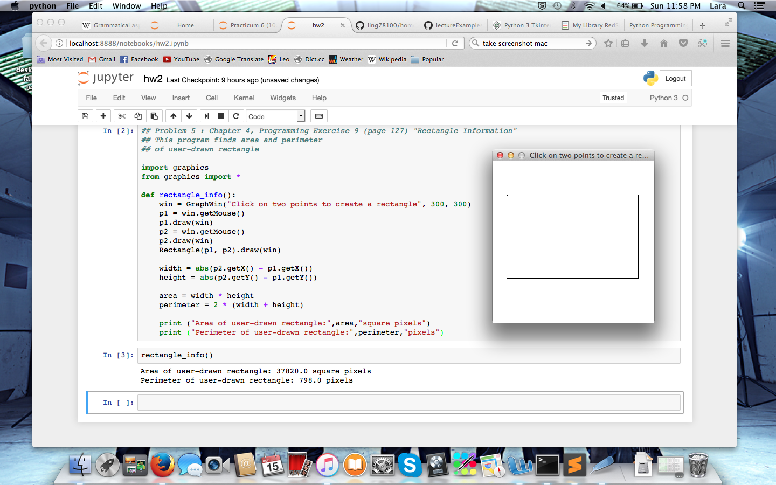Viewport: 776px width, 485px height.
Task: Click inside the graphics window canvas rectangle
Action: click(x=572, y=237)
